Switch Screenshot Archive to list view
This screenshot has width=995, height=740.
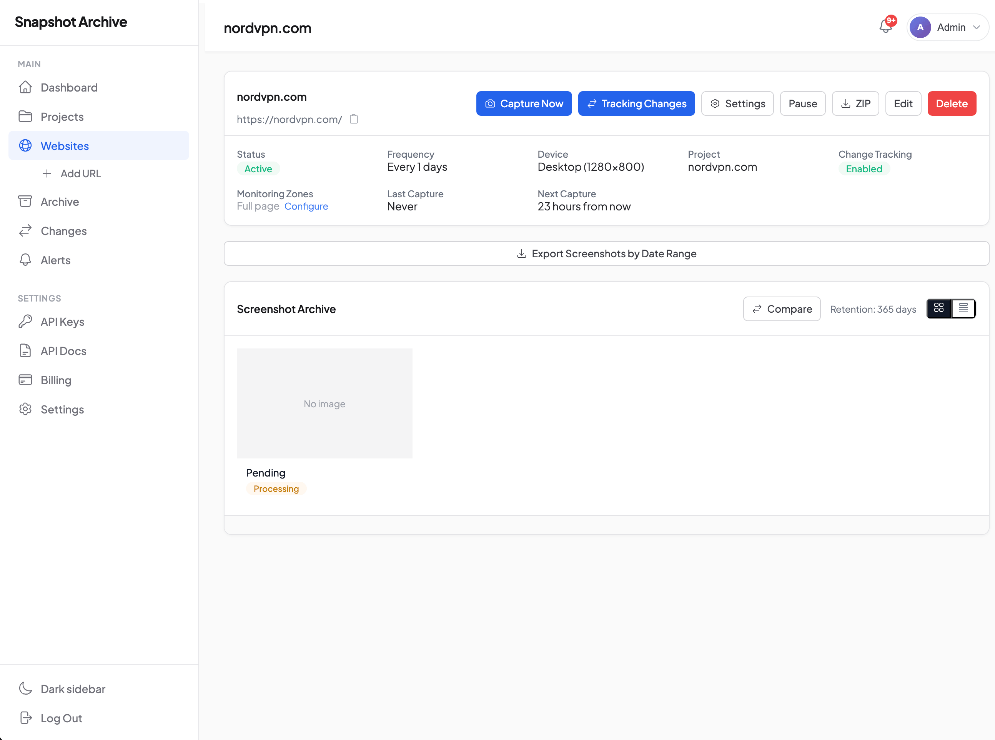click(963, 308)
